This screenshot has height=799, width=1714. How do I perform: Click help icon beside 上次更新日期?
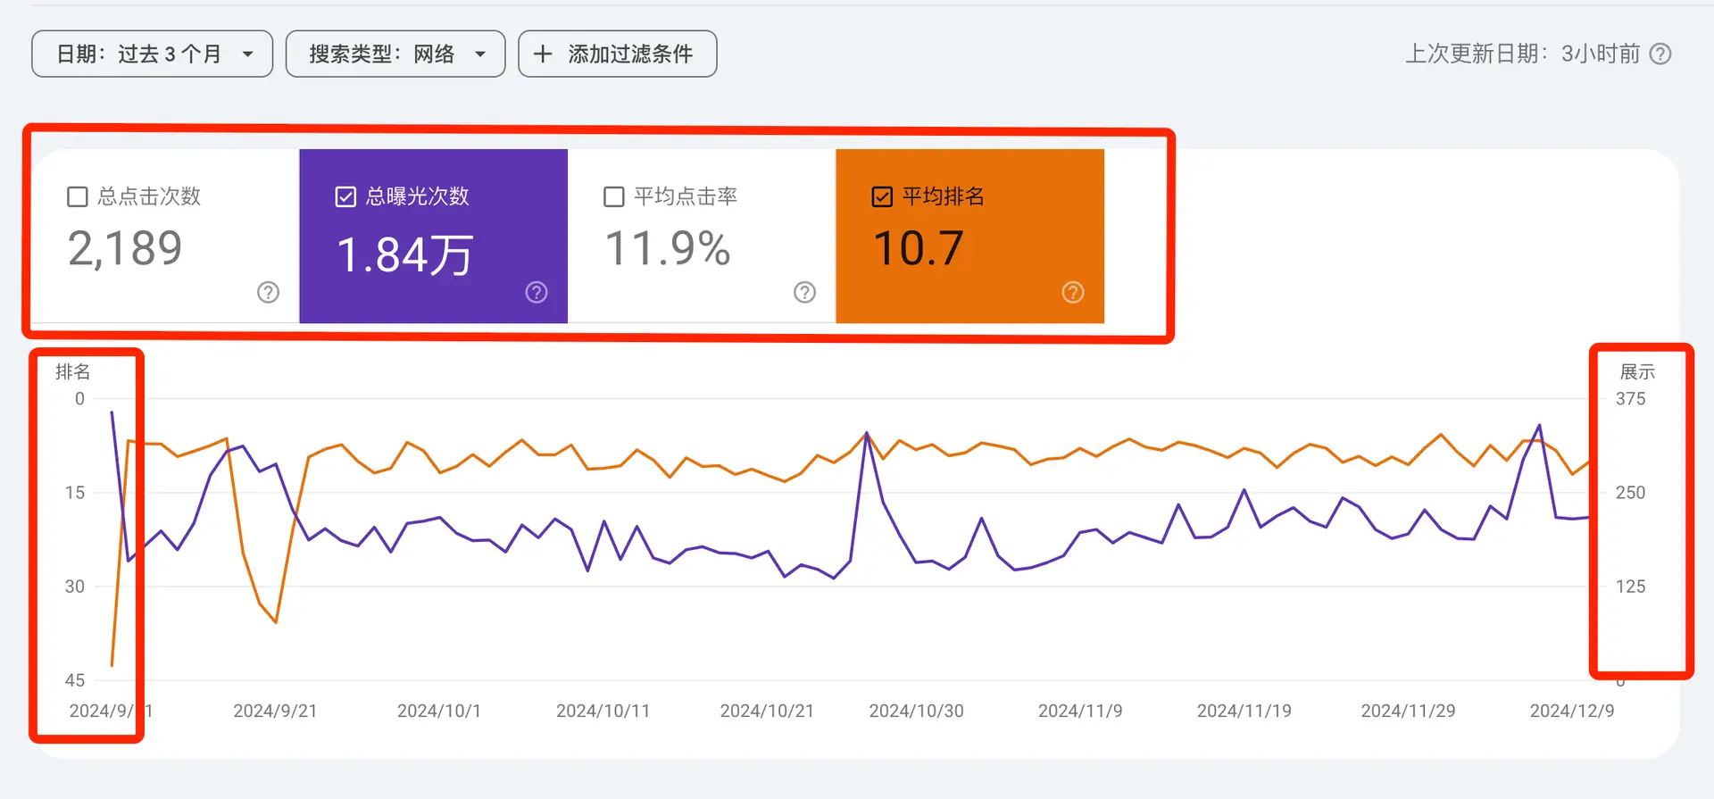pos(1660,54)
